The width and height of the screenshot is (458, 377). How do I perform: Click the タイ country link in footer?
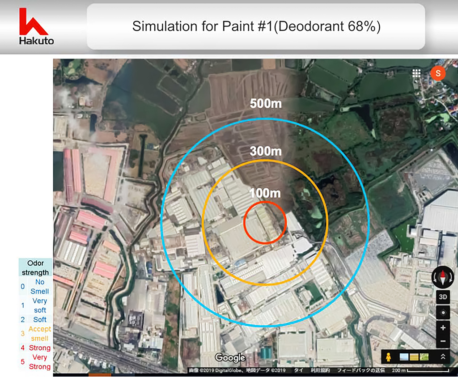[x=298, y=370]
